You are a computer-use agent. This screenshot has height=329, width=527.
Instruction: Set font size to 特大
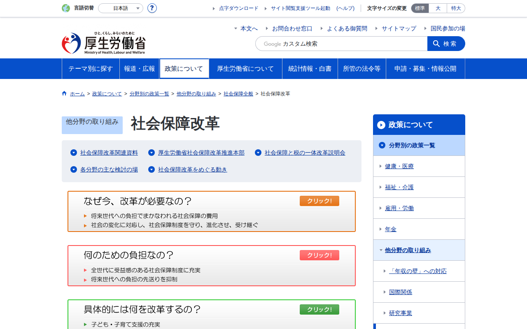pyautogui.click(x=456, y=8)
